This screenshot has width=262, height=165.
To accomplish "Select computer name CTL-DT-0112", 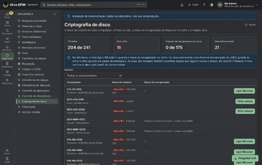I will [x=74, y=89].
